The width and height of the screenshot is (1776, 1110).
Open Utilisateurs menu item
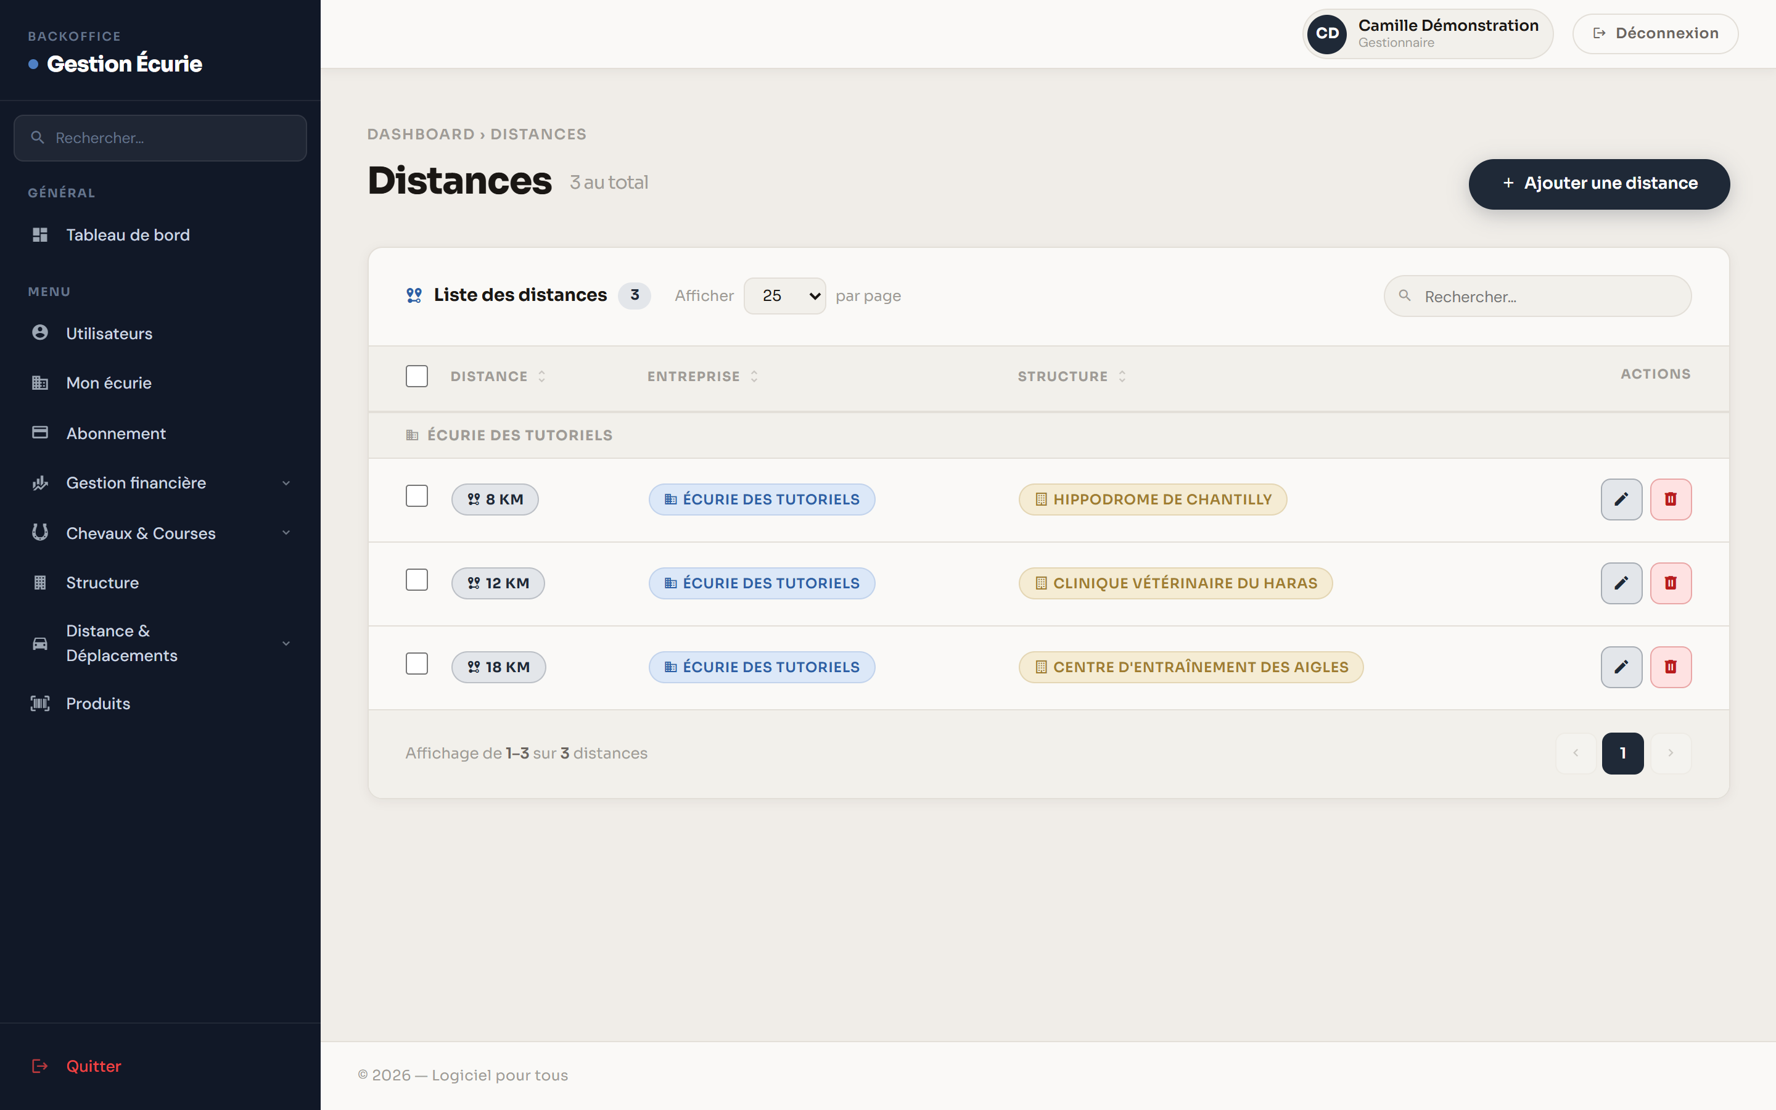pos(160,333)
